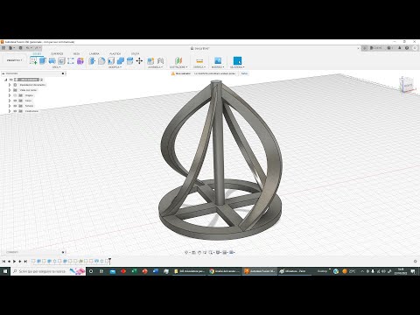420x315 pixels.
Task: Open the Windows Start menu
Action: coord(5,271)
